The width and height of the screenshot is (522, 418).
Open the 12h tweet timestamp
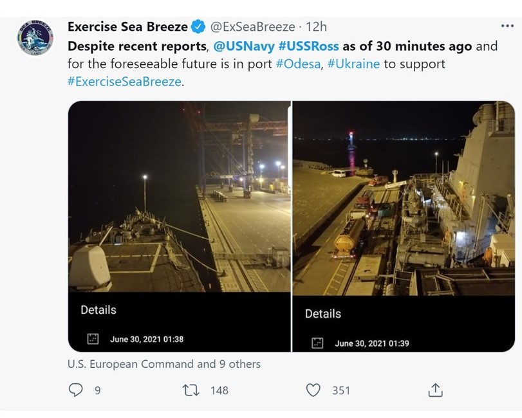[x=316, y=26]
